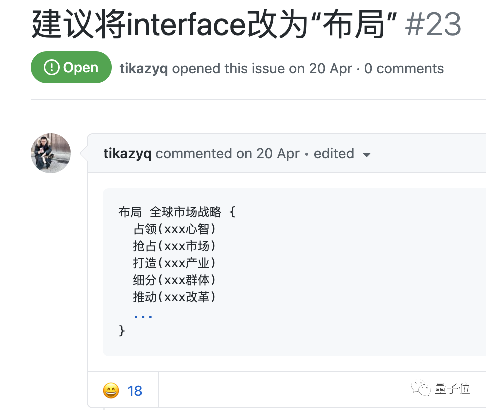Click the '推动(xxx改革)' code line

click(x=174, y=297)
